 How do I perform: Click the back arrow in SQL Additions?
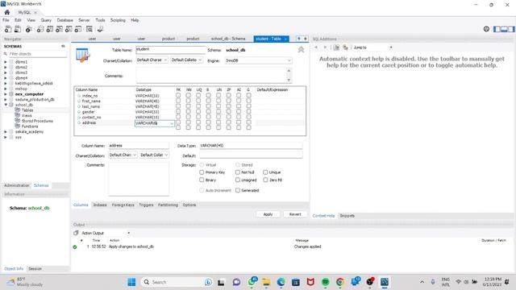click(x=316, y=48)
